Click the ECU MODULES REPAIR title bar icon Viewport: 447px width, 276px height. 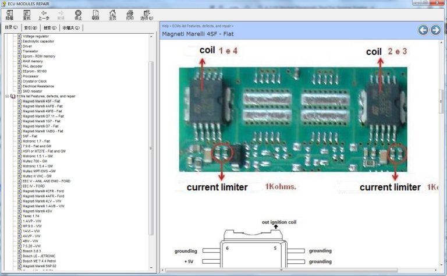click(3, 3)
